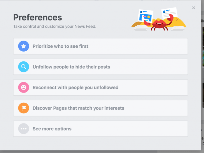Click the blue star icon
This screenshot has width=204, height=153.
(x=24, y=46)
